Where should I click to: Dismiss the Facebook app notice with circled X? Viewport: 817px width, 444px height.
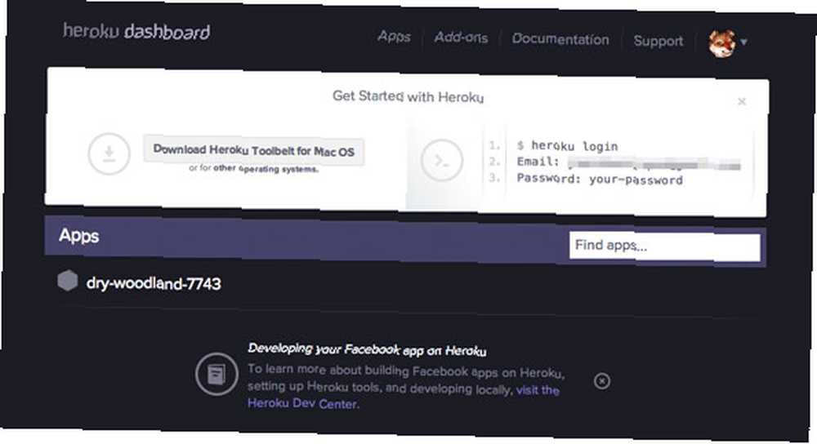(602, 381)
